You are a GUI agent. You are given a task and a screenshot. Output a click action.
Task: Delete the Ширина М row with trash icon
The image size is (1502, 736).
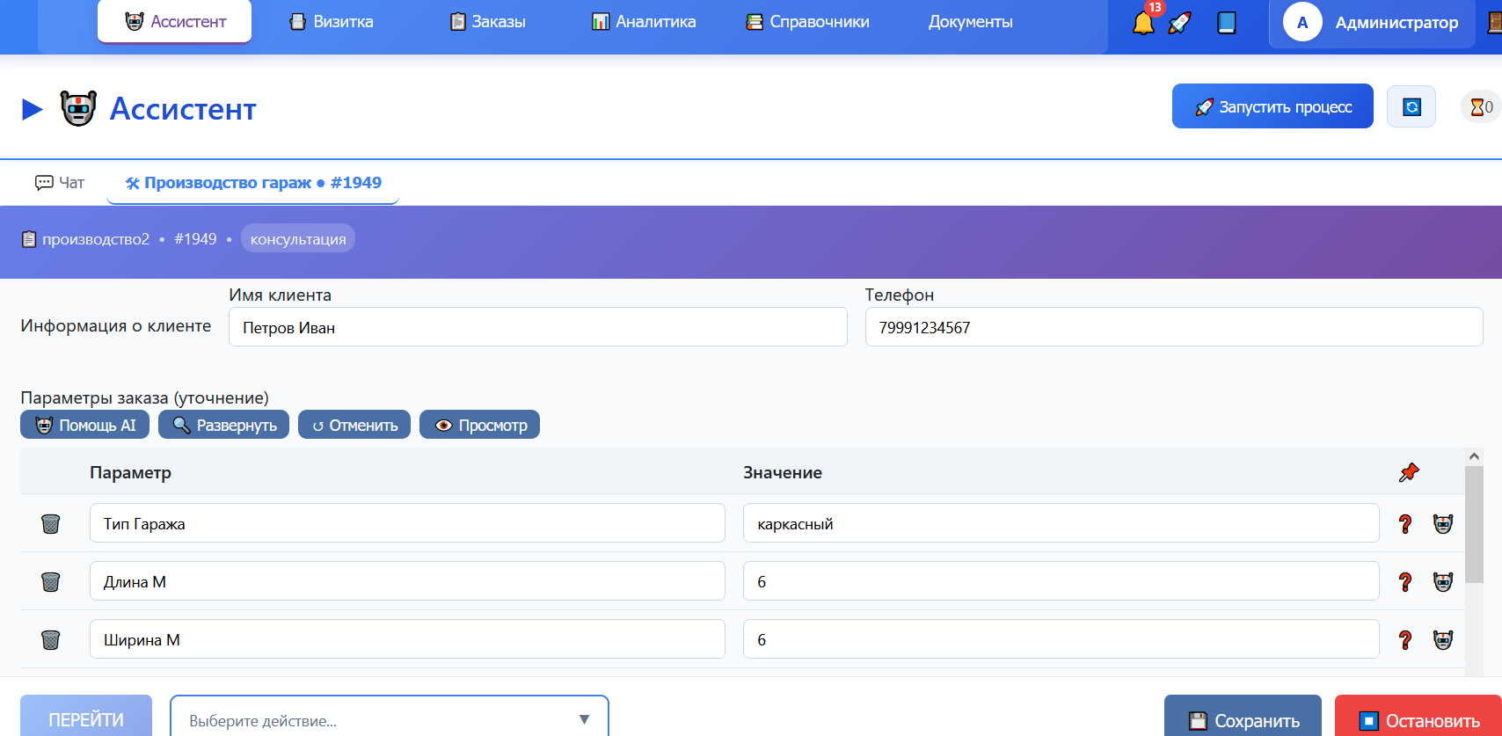[51, 640]
